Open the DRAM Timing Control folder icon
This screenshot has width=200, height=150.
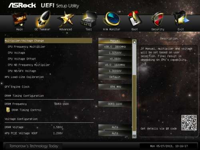click(x=8, y=110)
